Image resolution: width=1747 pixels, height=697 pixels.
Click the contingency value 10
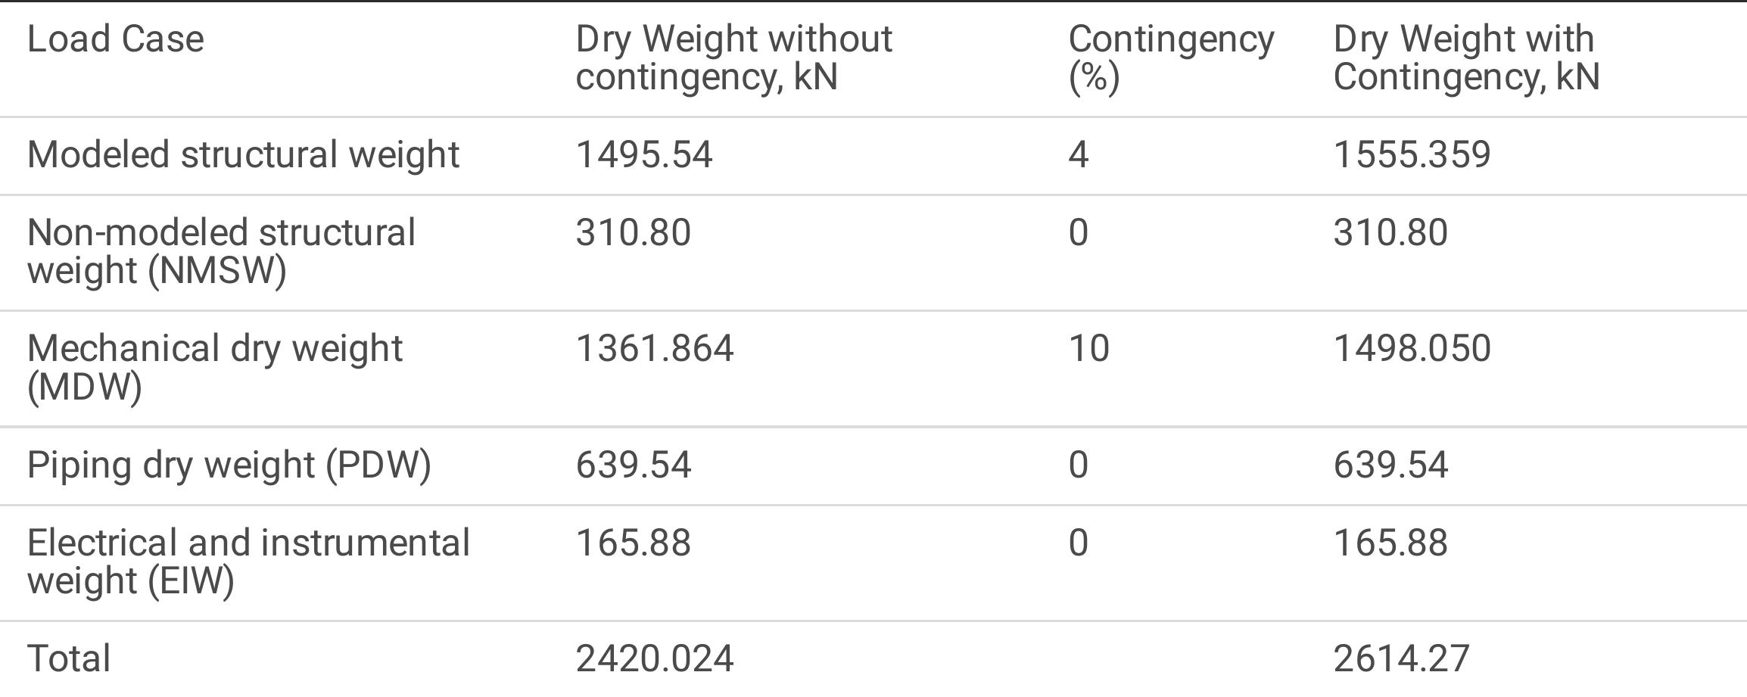coord(1088,349)
